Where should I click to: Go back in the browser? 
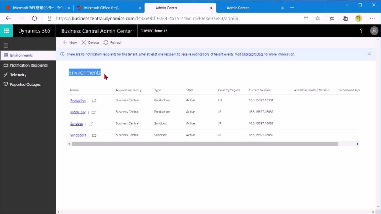click(9, 19)
